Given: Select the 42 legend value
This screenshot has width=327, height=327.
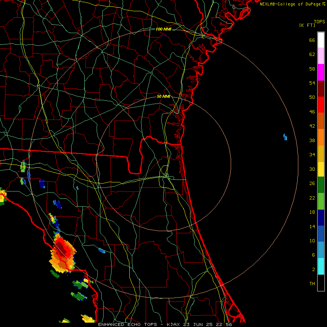Looking at the screenshot, I should pyautogui.click(x=312, y=126).
